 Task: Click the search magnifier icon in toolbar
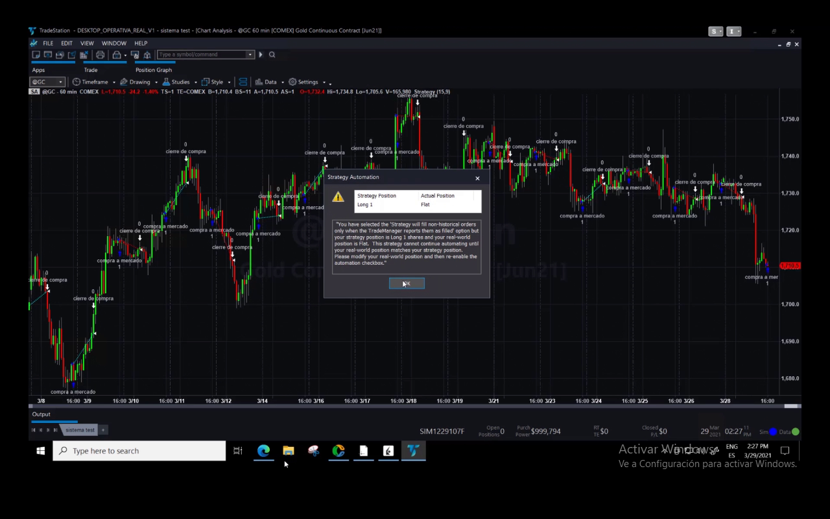tap(272, 54)
